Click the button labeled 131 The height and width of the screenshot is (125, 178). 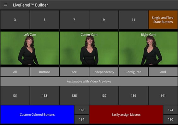click(15, 96)
